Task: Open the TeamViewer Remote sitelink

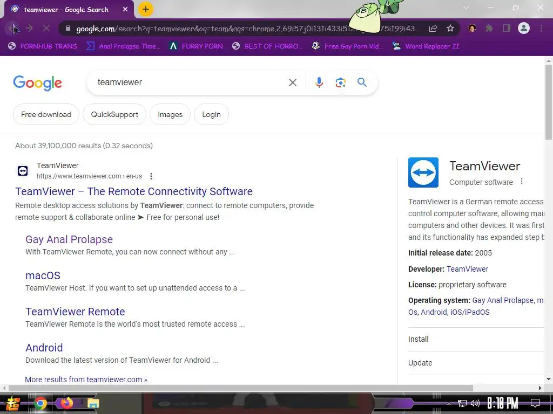Action: (x=75, y=312)
